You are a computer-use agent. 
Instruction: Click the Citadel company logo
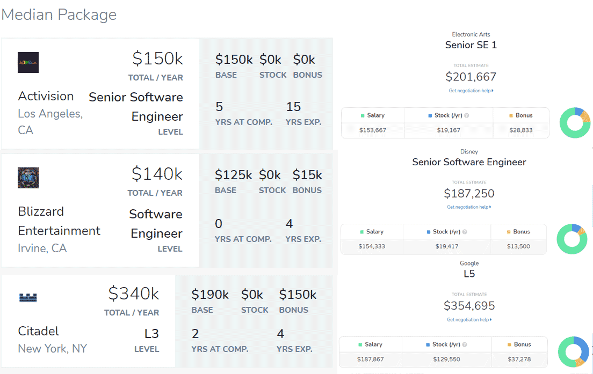[28, 297]
